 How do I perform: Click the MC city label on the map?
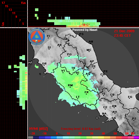pyautogui.click(x=89, y=50)
